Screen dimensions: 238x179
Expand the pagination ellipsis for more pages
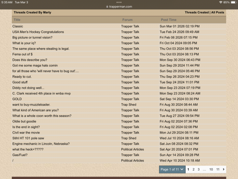tap(204, 169)
